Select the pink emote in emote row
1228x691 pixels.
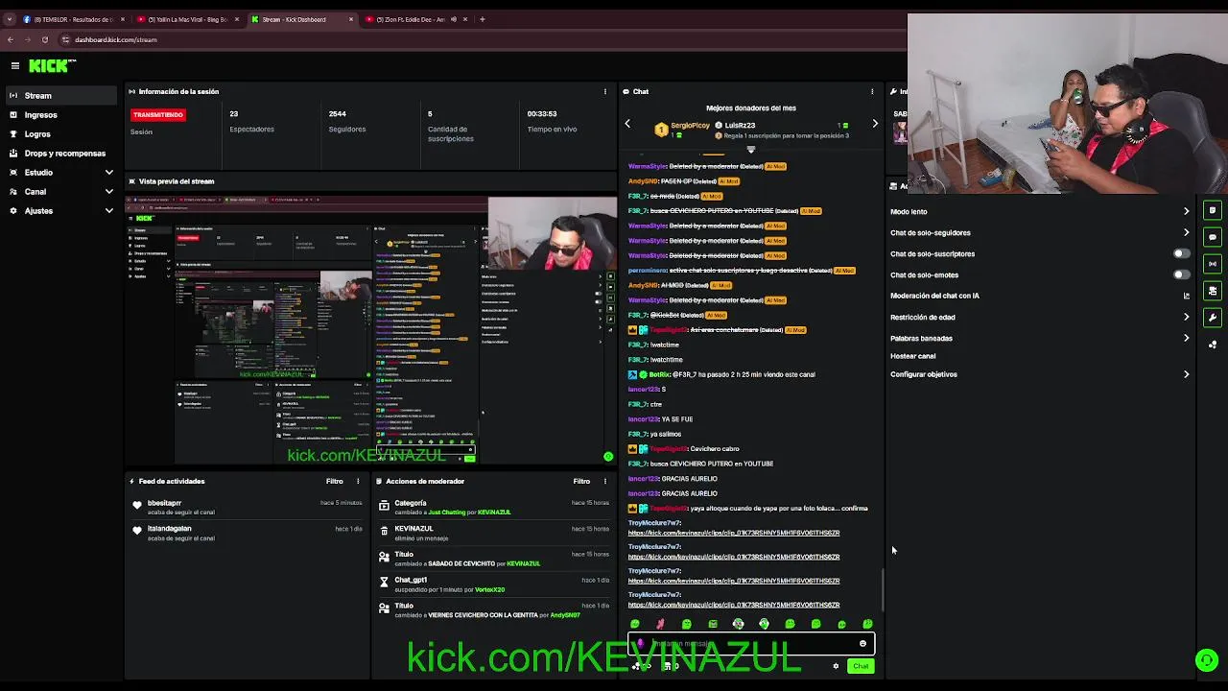(x=660, y=625)
